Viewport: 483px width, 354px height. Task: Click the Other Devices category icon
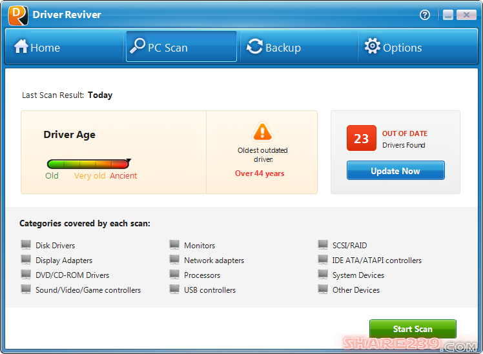point(323,289)
